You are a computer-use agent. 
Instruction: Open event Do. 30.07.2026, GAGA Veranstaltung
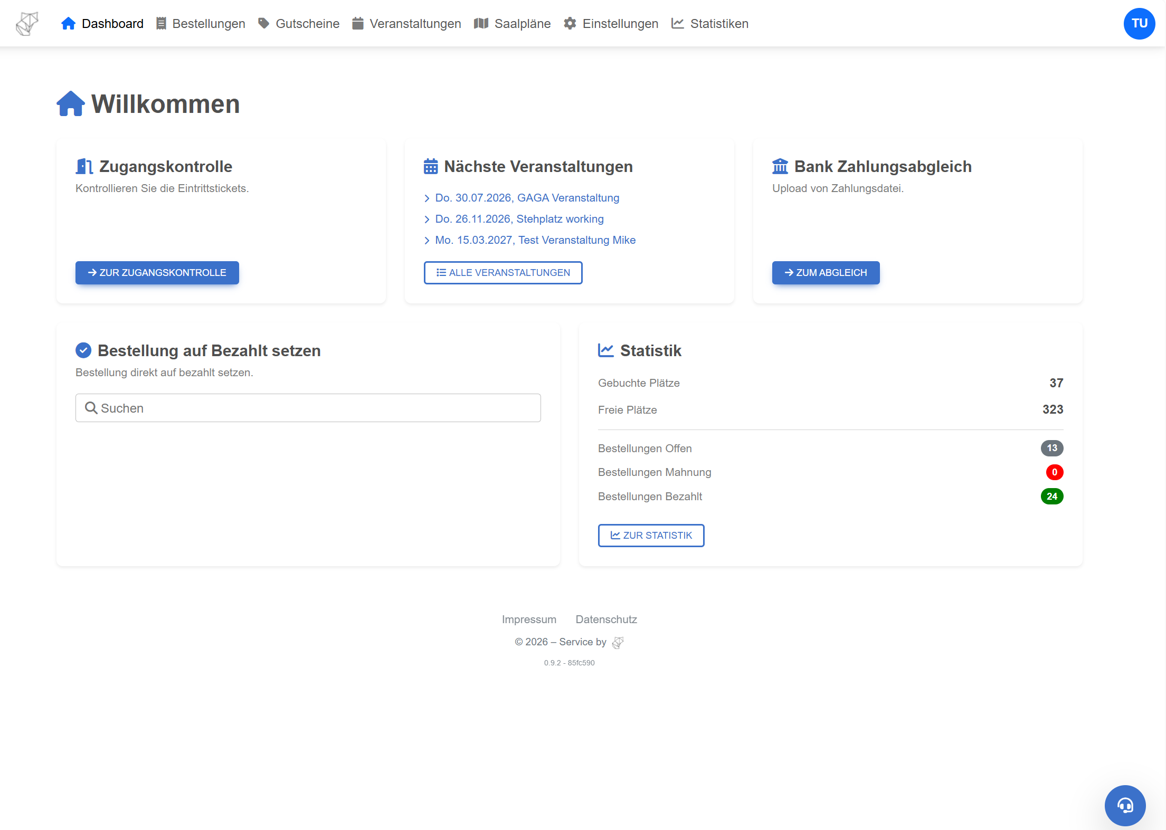527,198
